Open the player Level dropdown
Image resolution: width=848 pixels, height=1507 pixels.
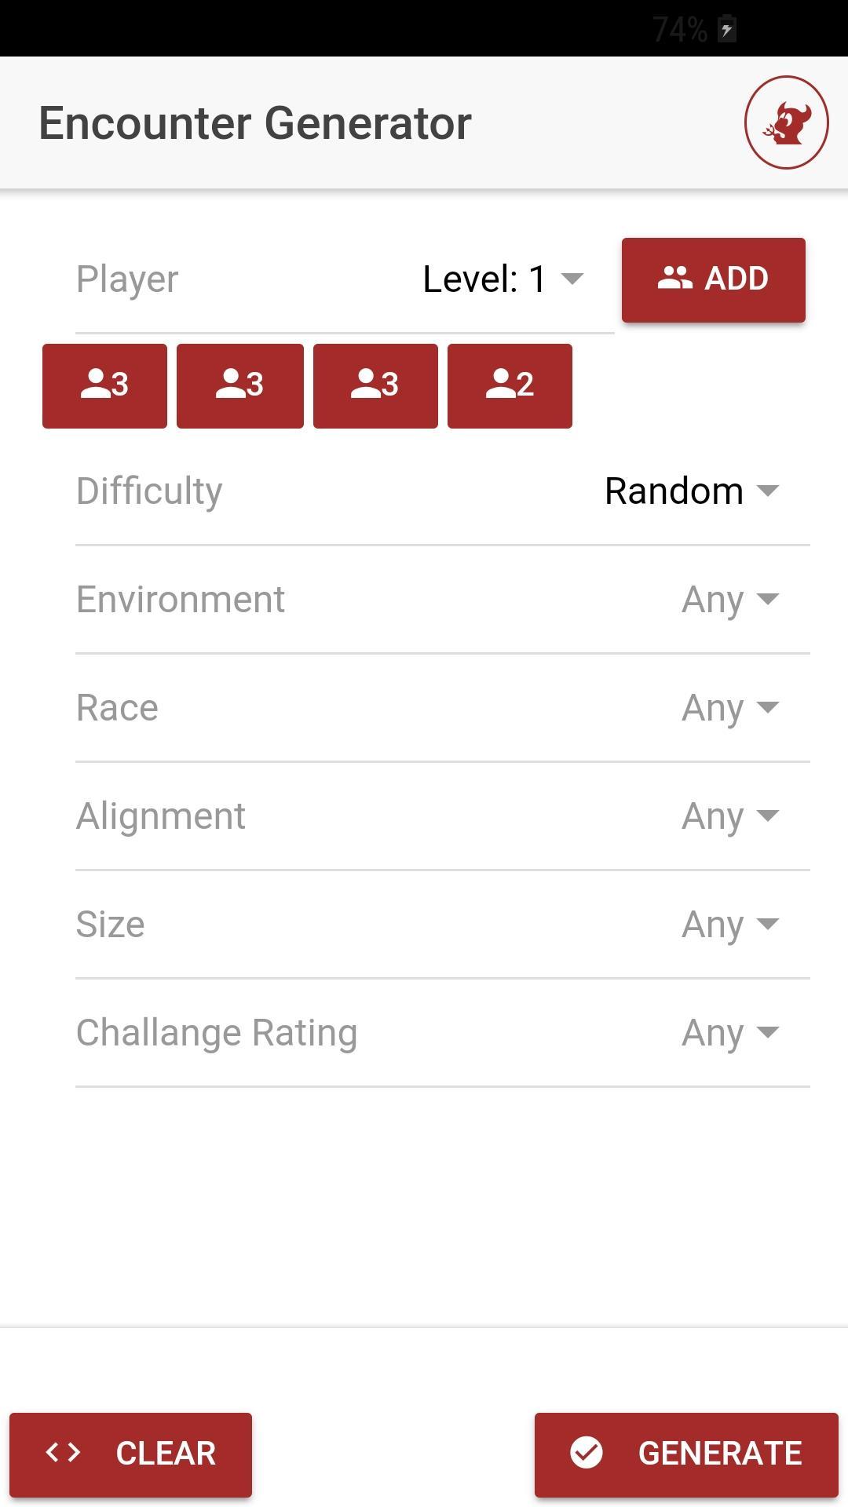coord(503,279)
